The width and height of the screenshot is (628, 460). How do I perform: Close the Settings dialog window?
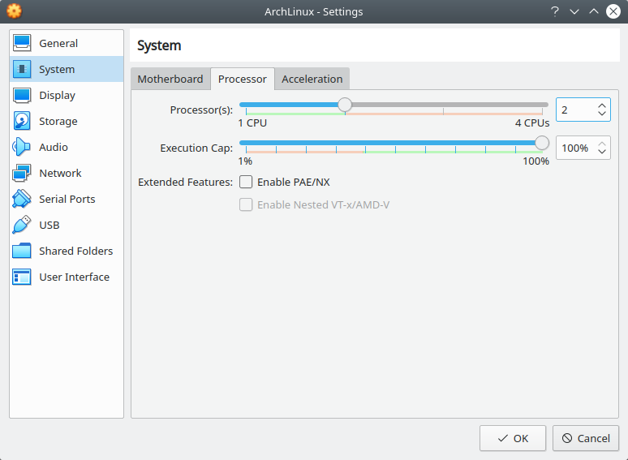pos(613,11)
